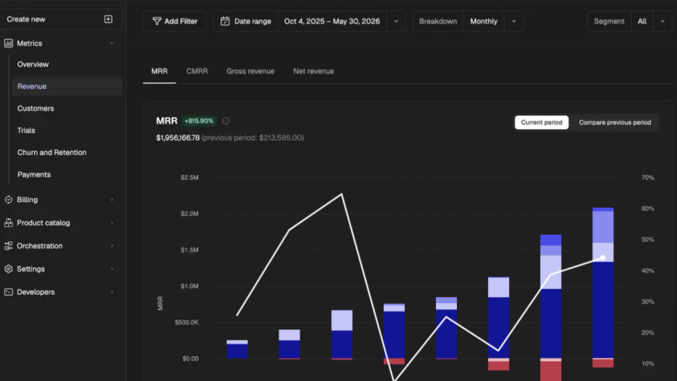Screen dimensions: 677x381
Task: Open the Segment All dropdown
Action: (662, 21)
